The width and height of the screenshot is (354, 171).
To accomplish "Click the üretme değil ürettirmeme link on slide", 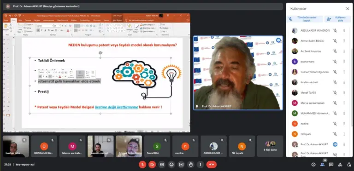I will [117, 107].
